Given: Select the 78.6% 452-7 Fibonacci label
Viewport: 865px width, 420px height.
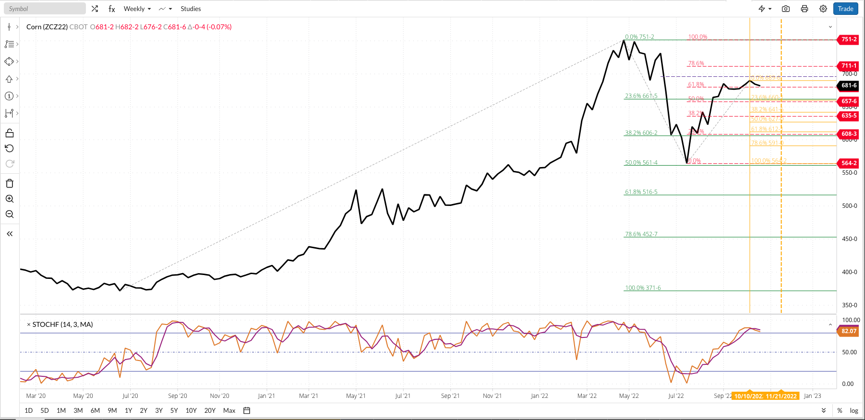Looking at the screenshot, I should (x=641, y=234).
